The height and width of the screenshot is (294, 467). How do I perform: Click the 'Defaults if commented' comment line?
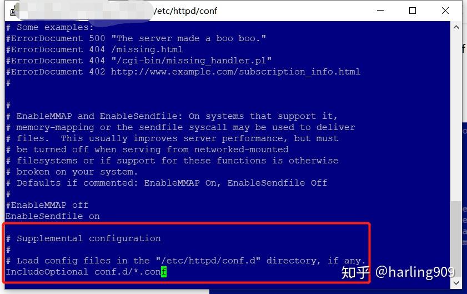tap(167, 183)
